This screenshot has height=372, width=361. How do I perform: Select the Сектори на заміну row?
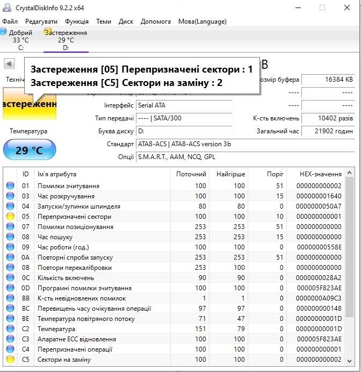click(x=174, y=359)
